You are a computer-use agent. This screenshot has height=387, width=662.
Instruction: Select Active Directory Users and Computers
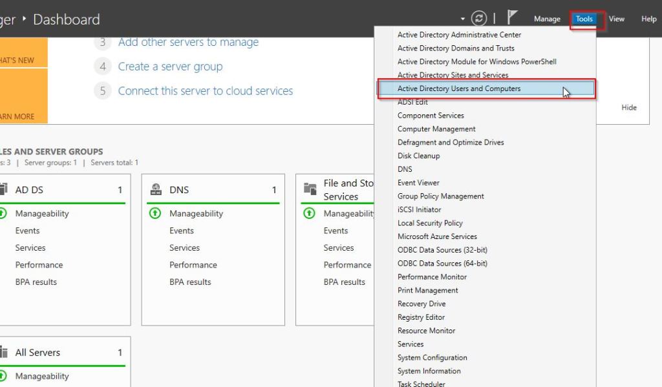coord(486,89)
